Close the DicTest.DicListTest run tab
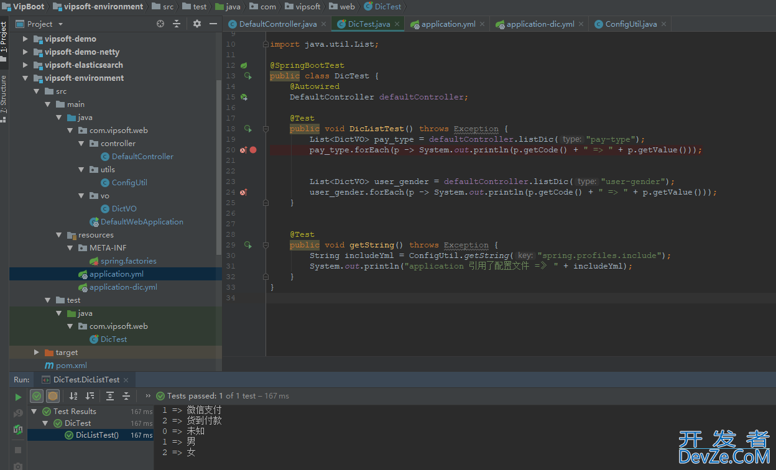Screen dimensions: 776x470 pyautogui.click(x=126, y=380)
